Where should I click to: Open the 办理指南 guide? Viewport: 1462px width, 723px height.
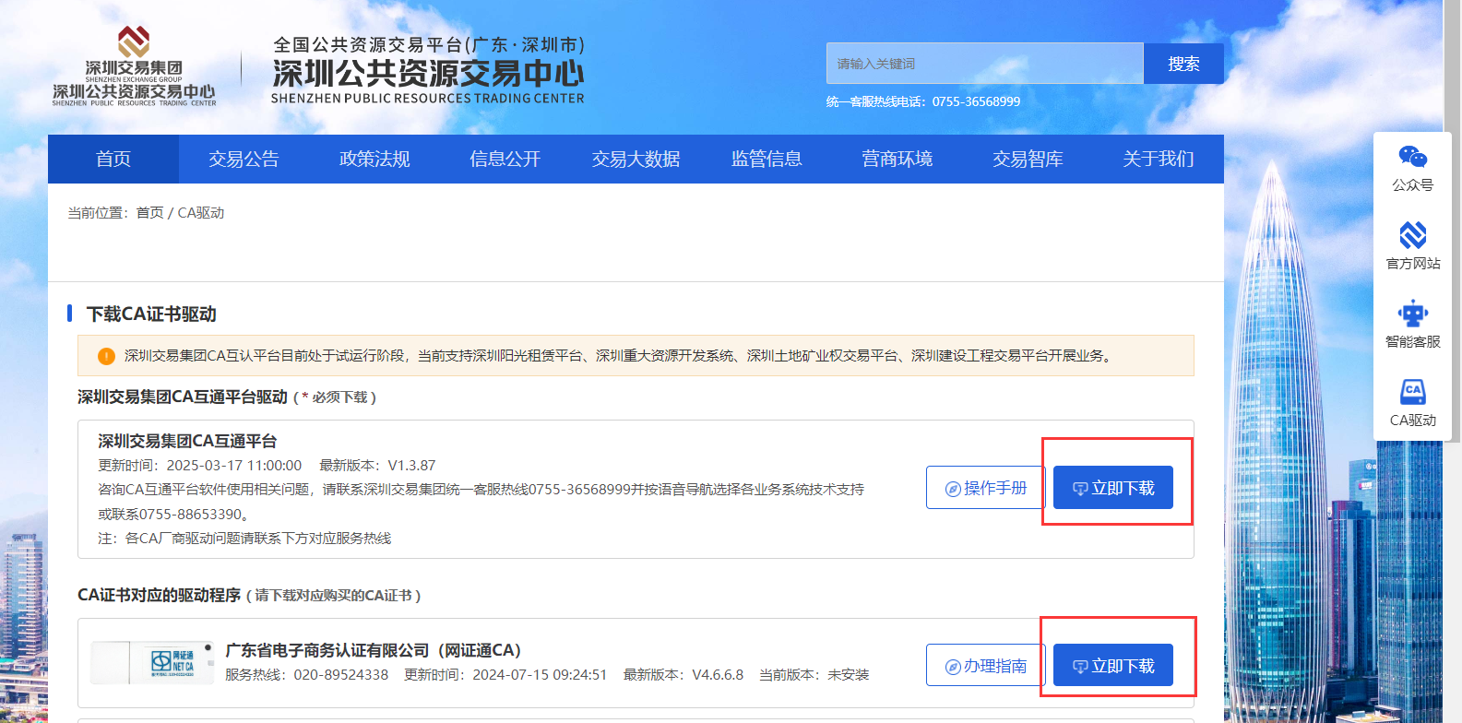coord(985,666)
